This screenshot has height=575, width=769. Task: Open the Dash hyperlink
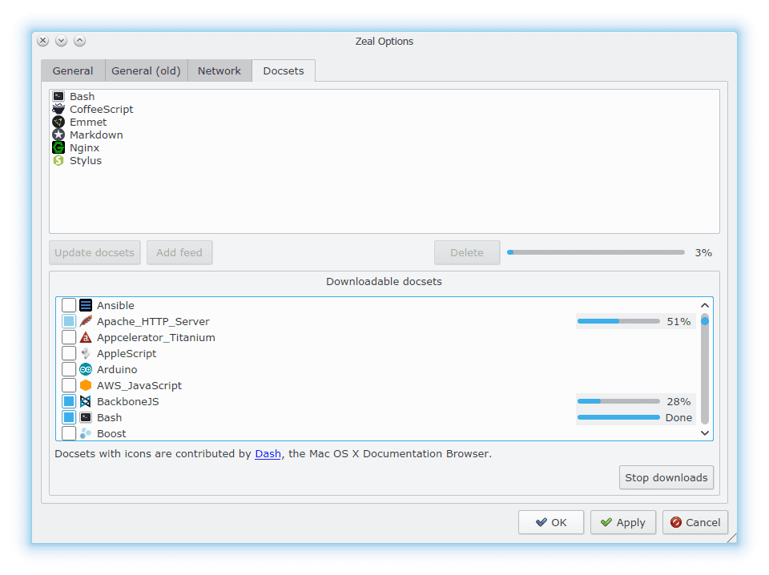[268, 453]
